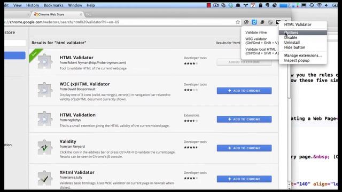Click the gray globe extension icon
This screenshot has height=192, width=342.
[x=270, y=22]
